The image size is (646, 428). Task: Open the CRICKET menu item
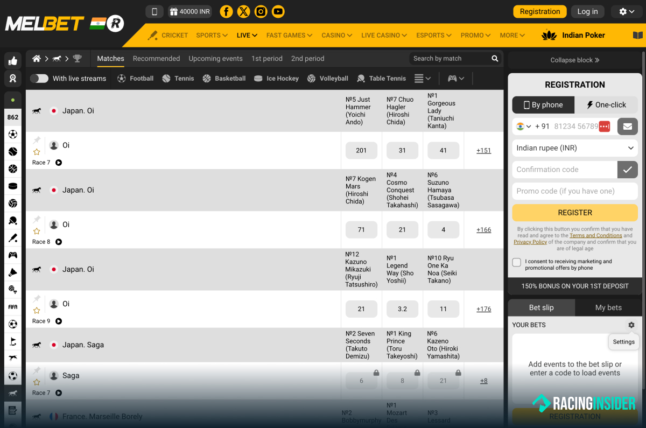[168, 35]
